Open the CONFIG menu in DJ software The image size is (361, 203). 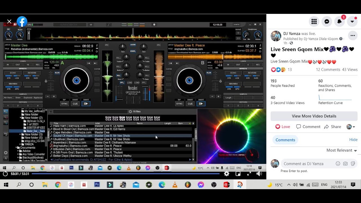[x=236, y=25]
